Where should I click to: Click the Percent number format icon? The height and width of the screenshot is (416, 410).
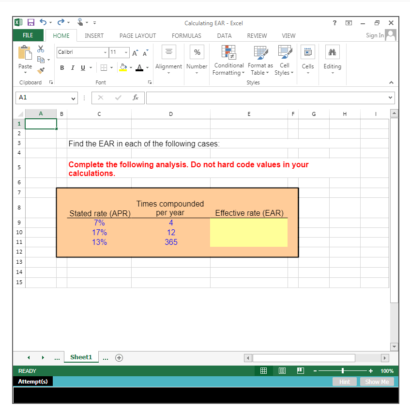click(197, 51)
